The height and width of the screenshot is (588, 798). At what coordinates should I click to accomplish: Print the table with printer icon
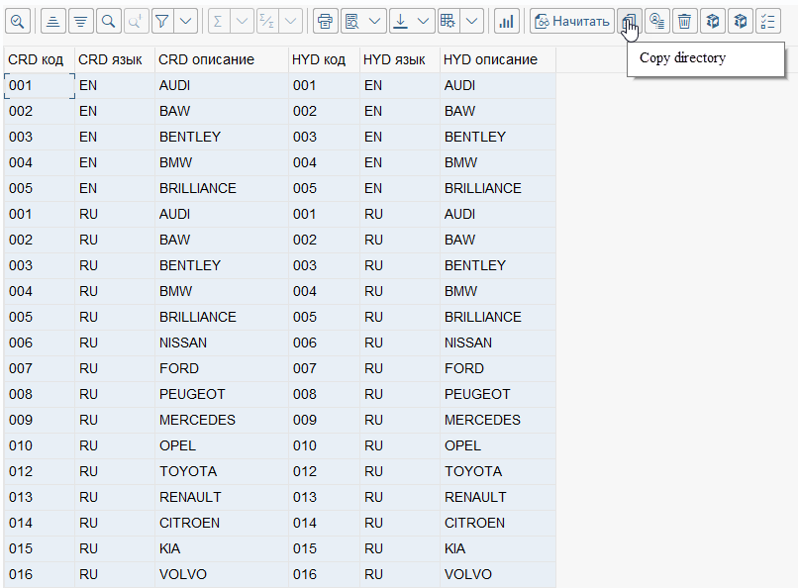(325, 22)
